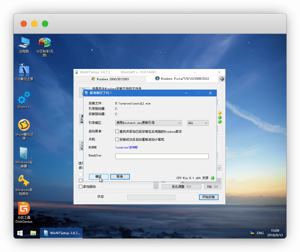Enable 查找并添加已经安装在此电脑的Windows版本 checkbox
This screenshot has width=300, height=252.
point(117,132)
